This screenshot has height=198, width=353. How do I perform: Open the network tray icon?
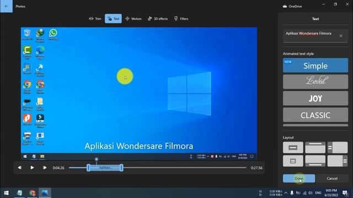304,193
